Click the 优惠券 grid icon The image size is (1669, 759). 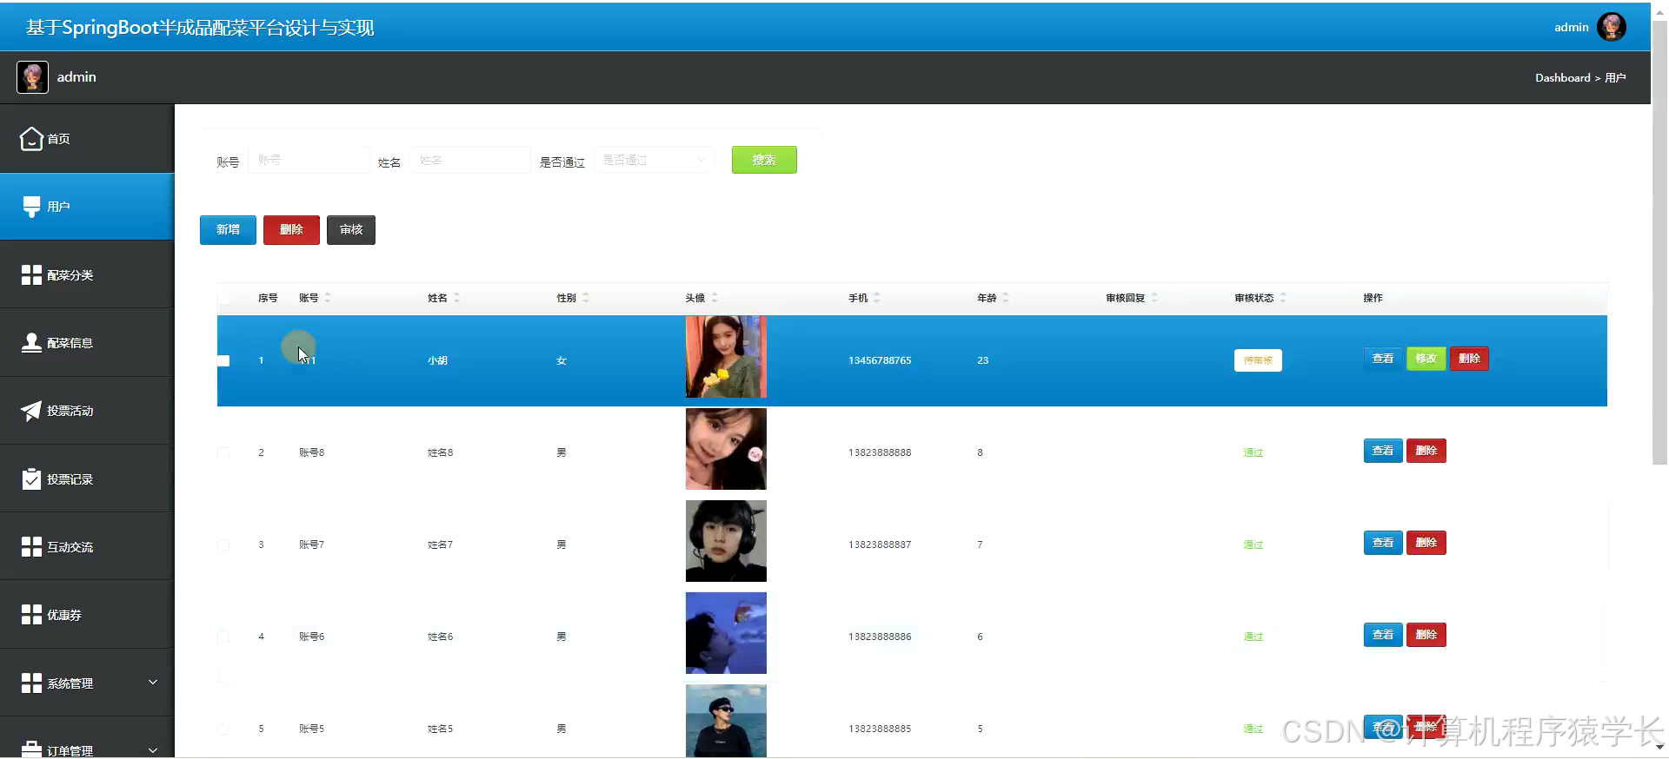pos(31,615)
